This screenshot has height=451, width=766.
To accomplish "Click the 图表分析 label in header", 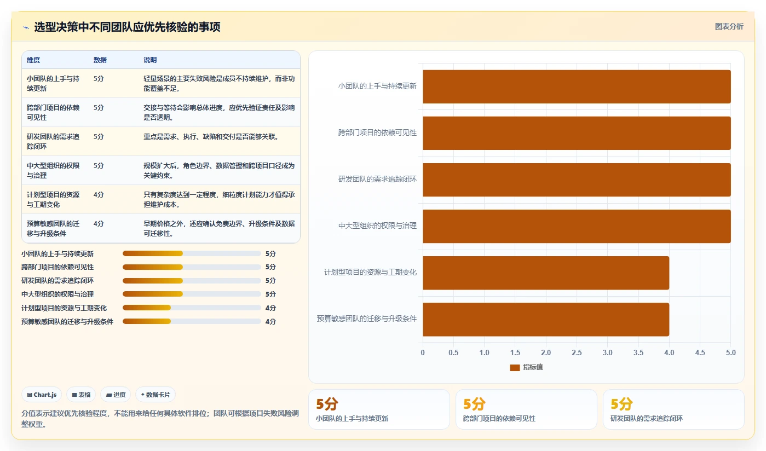I will [x=729, y=26].
